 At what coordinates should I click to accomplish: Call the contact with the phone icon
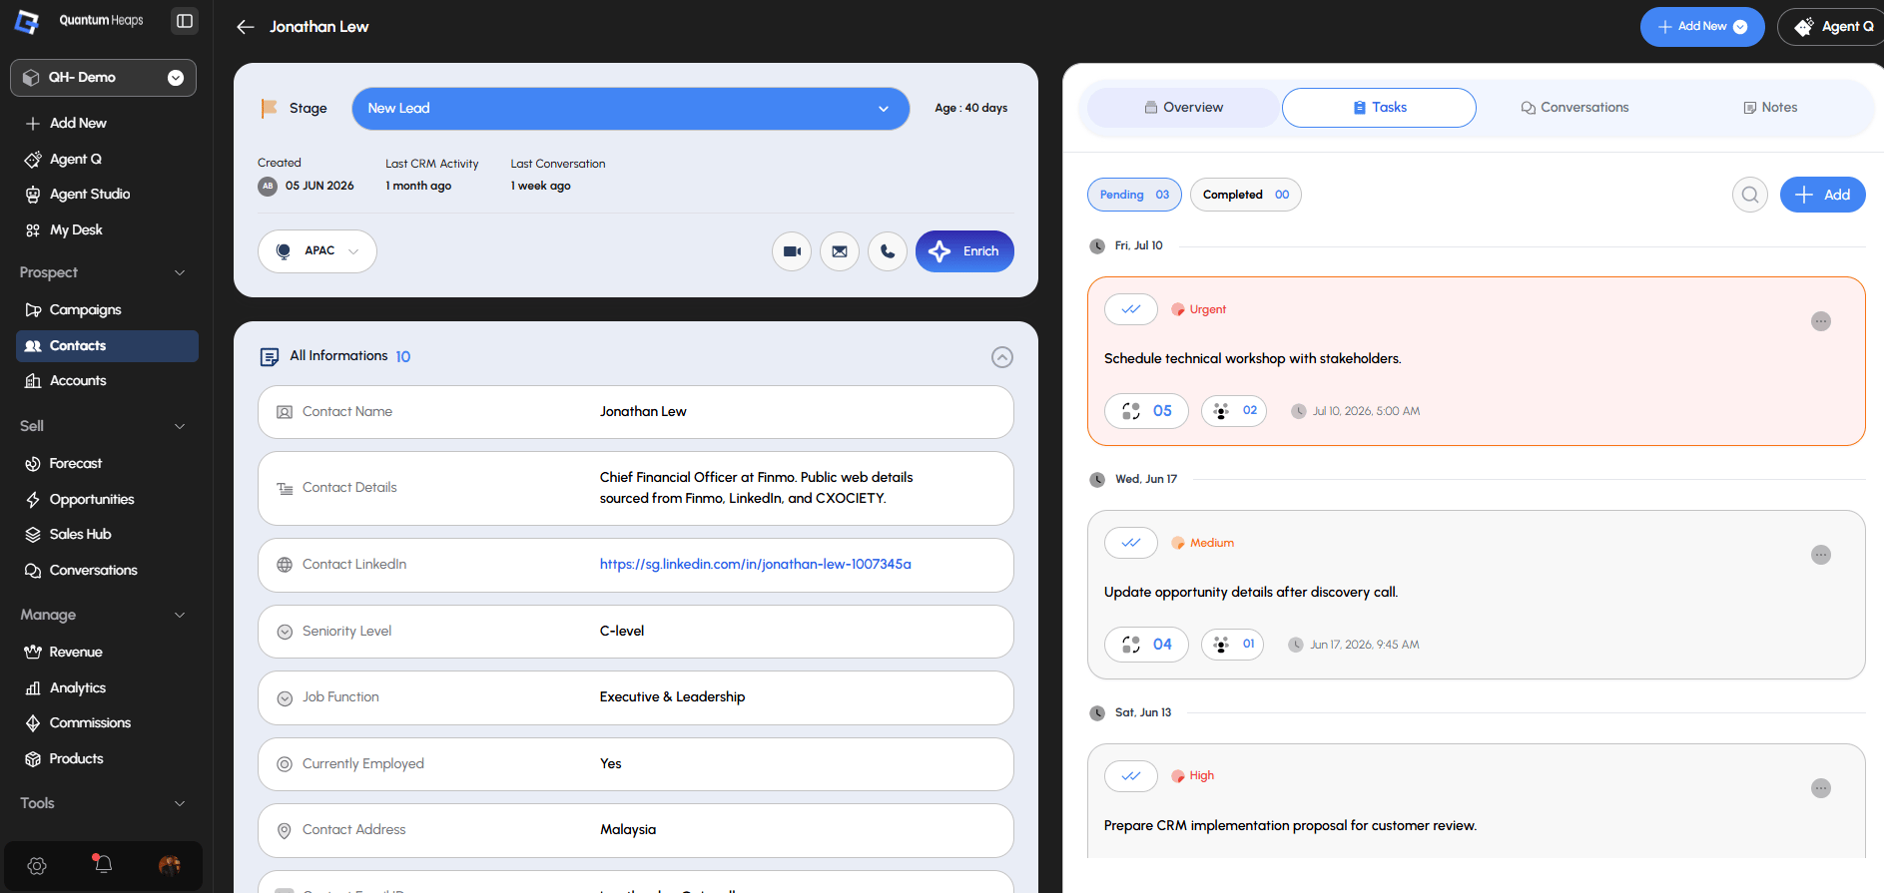pyautogui.click(x=888, y=251)
